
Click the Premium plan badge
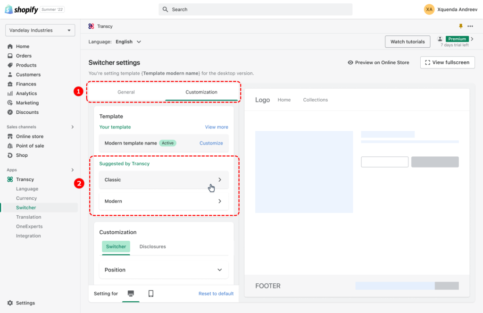tap(457, 39)
